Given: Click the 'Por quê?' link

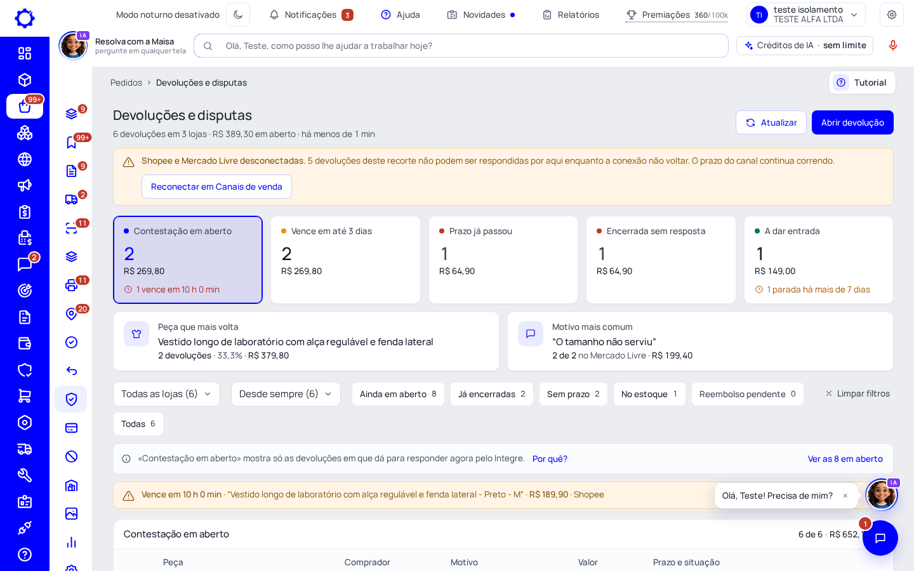Looking at the screenshot, I should [x=550, y=459].
